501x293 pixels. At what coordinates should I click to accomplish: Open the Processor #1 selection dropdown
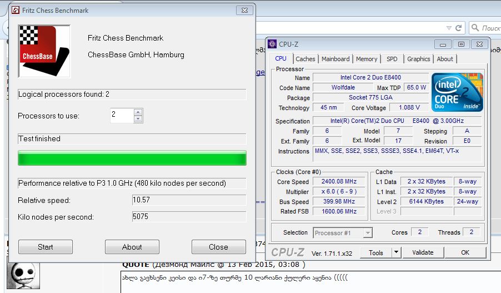(343, 233)
